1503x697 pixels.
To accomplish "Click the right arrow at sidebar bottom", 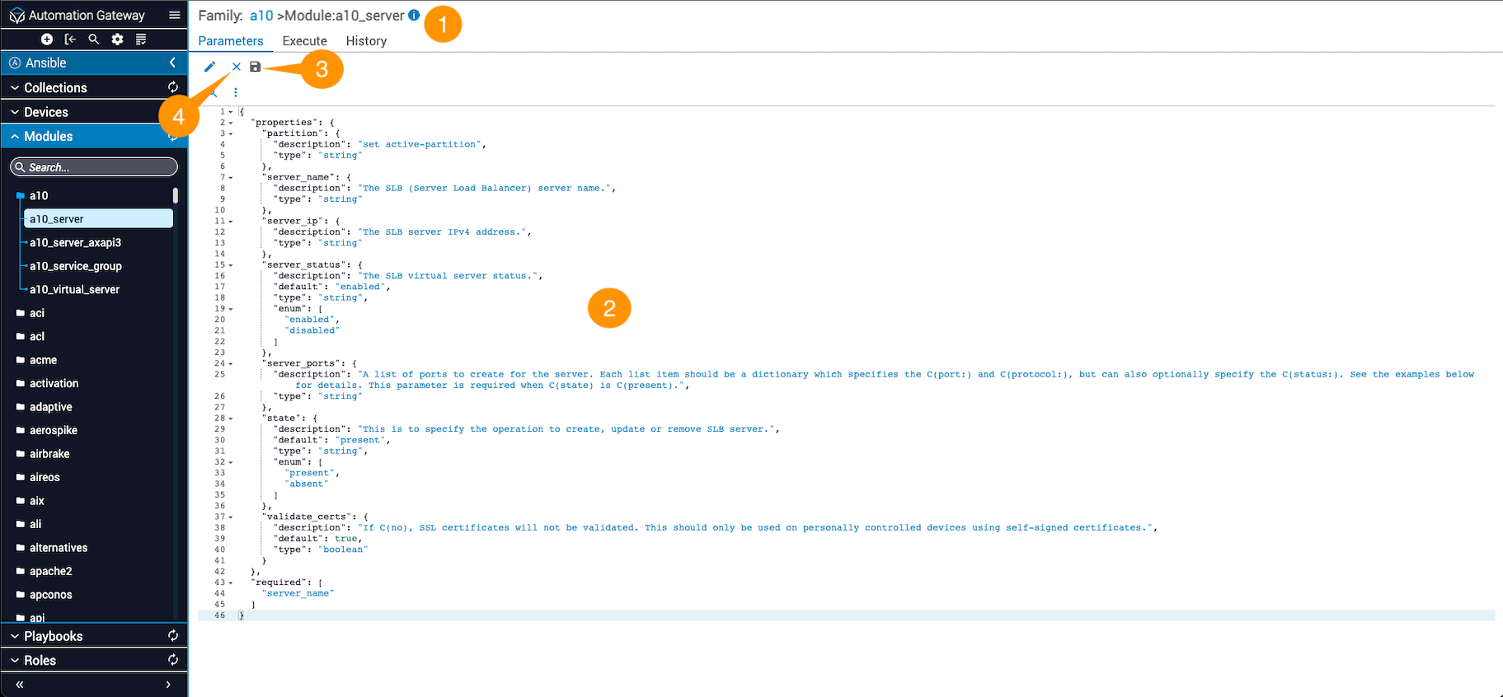I will [168, 685].
